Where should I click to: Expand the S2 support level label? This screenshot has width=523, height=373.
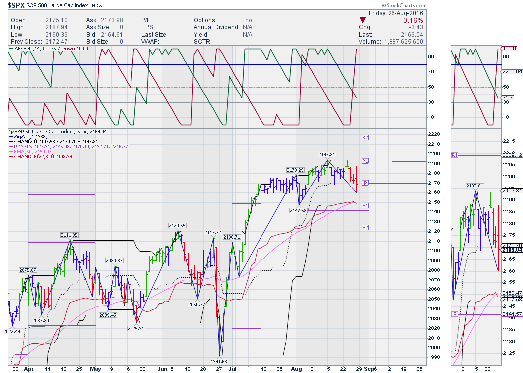click(x=365, y=228)
